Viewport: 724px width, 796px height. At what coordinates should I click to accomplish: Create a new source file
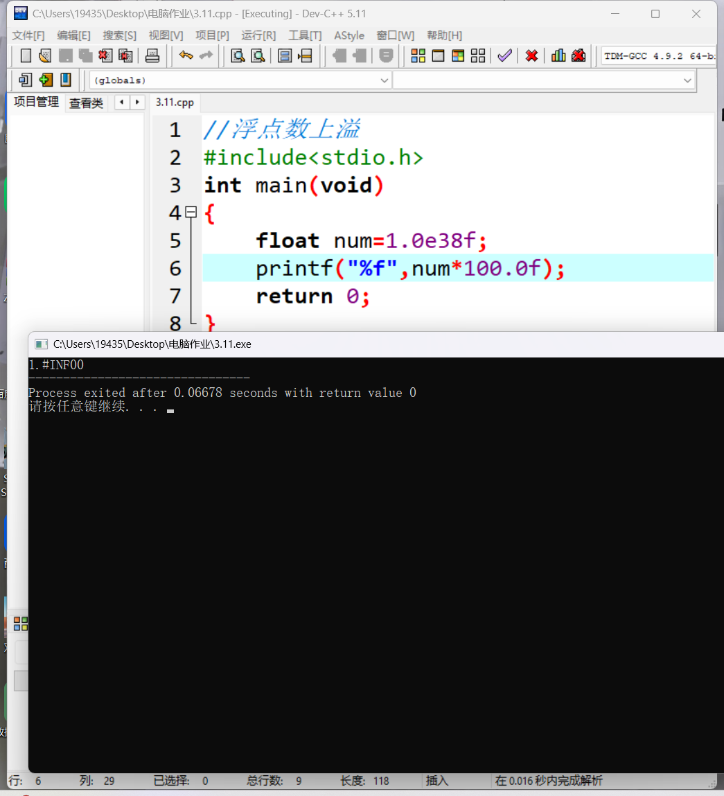[x=26, y=56]
